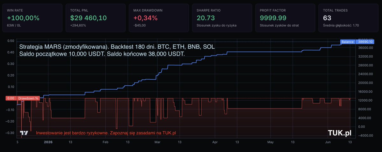The width and height of the screenshot is (382, 152).
Task: Open the PROFIT FACTOR card title
Action: tap(272, 10)
